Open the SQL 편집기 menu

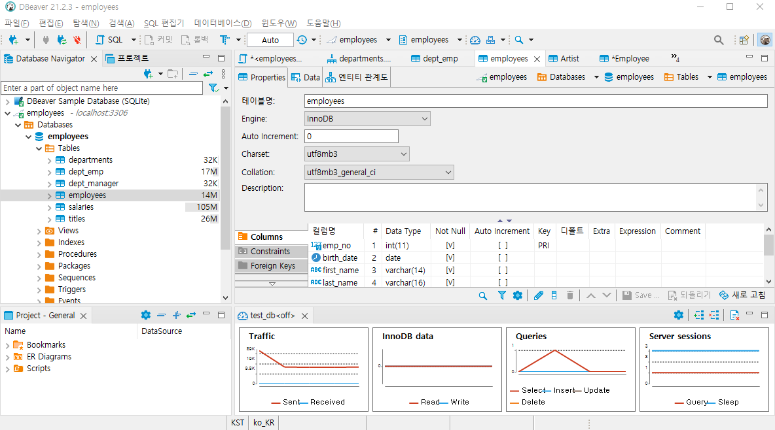tap(164, 24)
